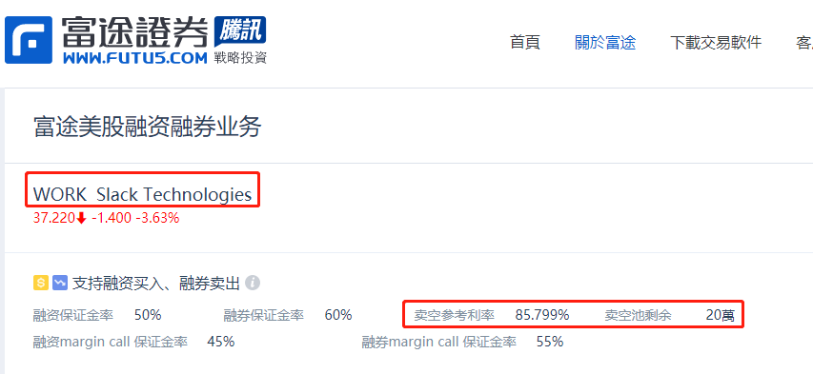The image size is (813, 374).
Task: Click the blue short-sell chart icon
Action: (60, 283)
